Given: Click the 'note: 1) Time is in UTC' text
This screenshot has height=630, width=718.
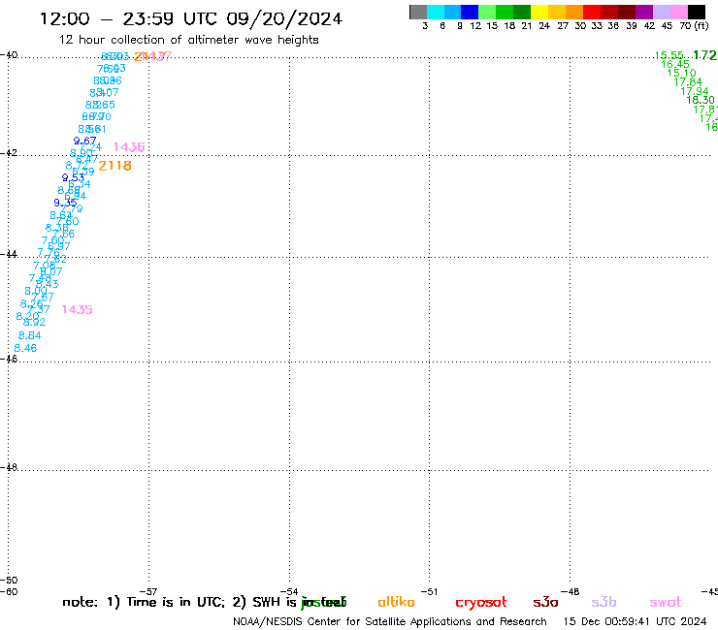Looking at the screenshot, I should 144,602.
